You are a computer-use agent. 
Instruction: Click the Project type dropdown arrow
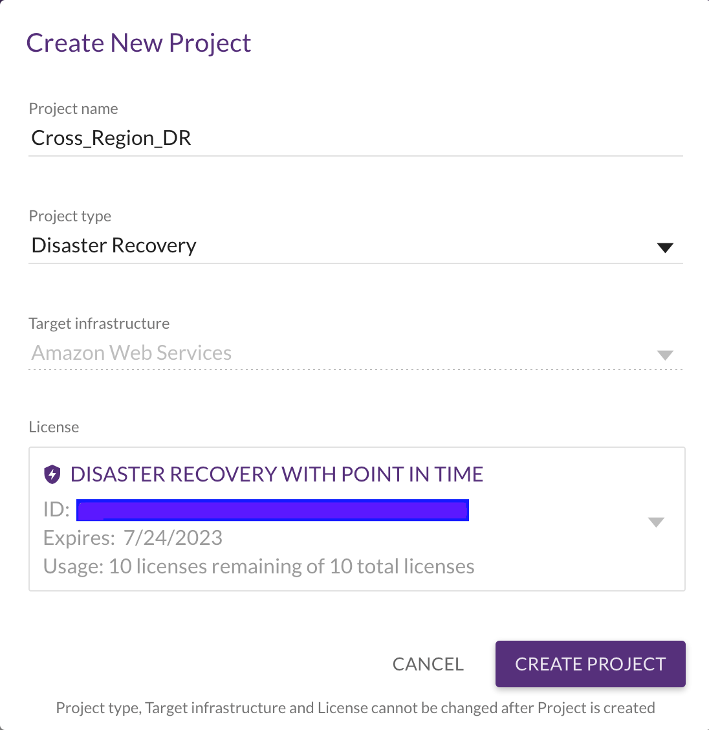pyautogui.click(x=666, y=247)
